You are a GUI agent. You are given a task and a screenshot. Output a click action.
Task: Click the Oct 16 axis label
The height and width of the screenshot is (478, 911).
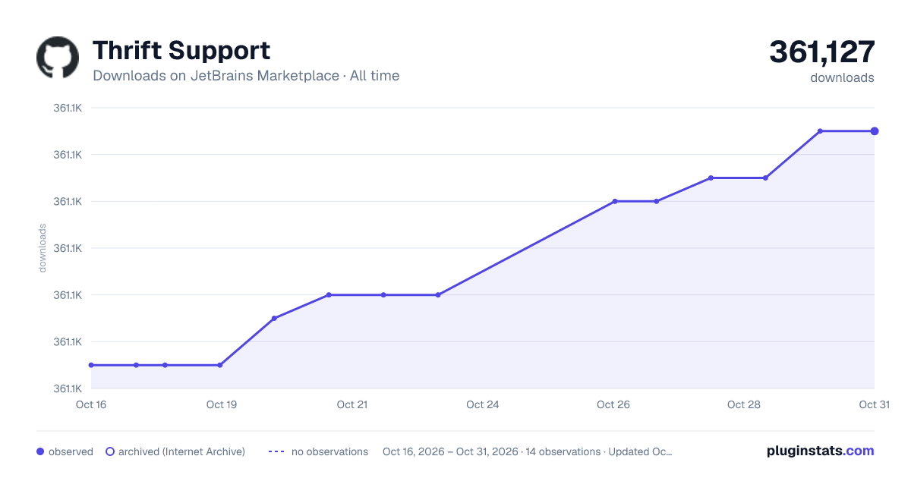click(91, 404)
